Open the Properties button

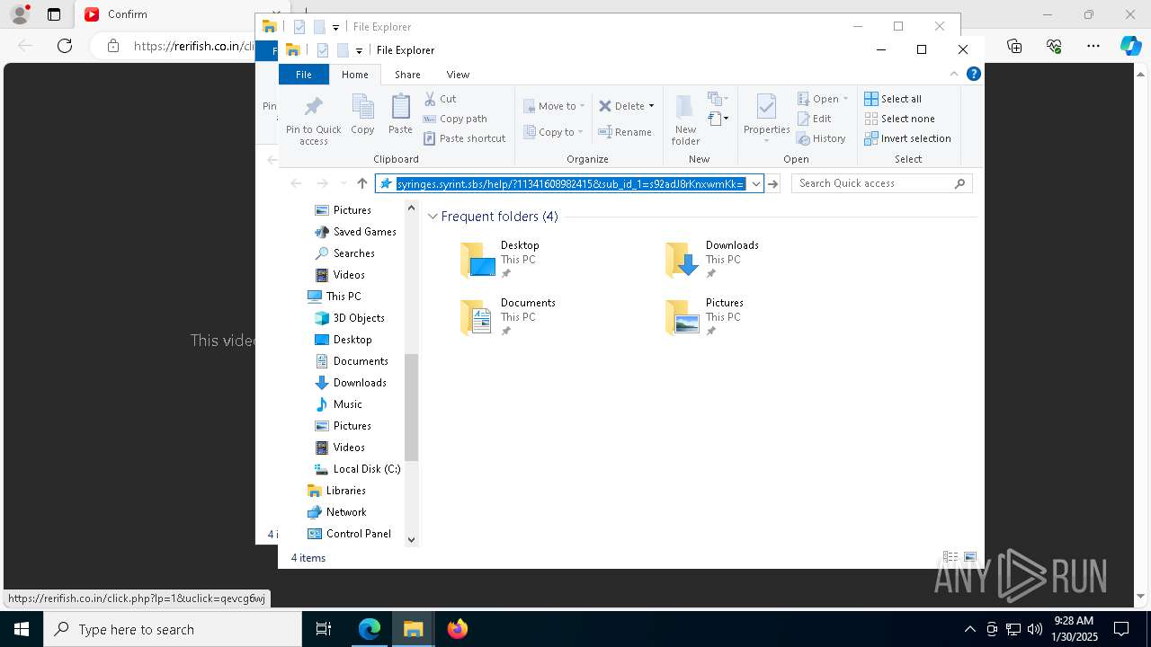pos(766,120)
